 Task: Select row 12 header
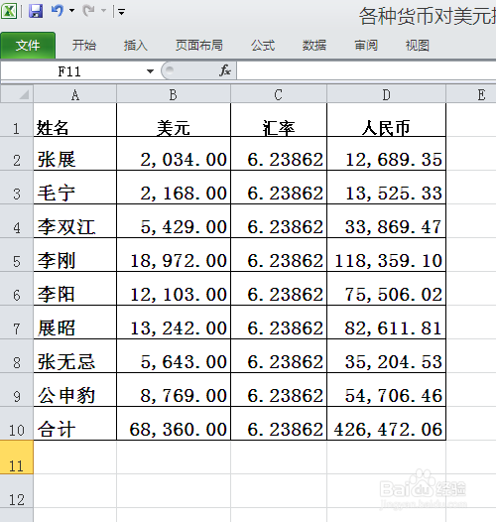tap(17, 491)
